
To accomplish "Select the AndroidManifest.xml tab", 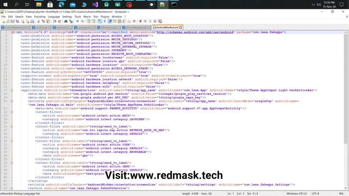I will pyautogui.click(x=167, y=28).
